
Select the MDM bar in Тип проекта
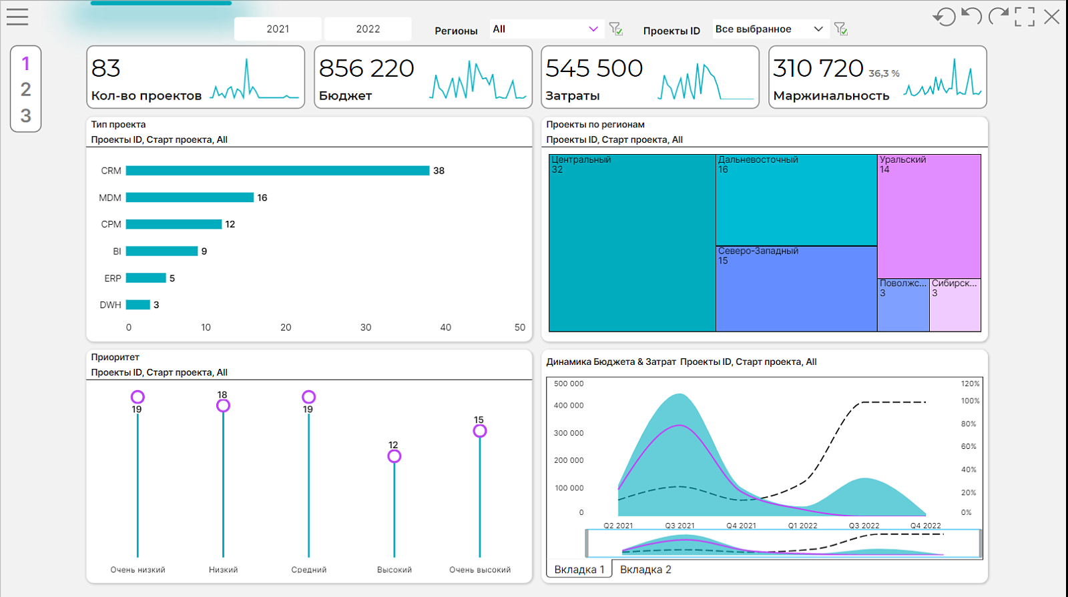[x=190, y=197]
